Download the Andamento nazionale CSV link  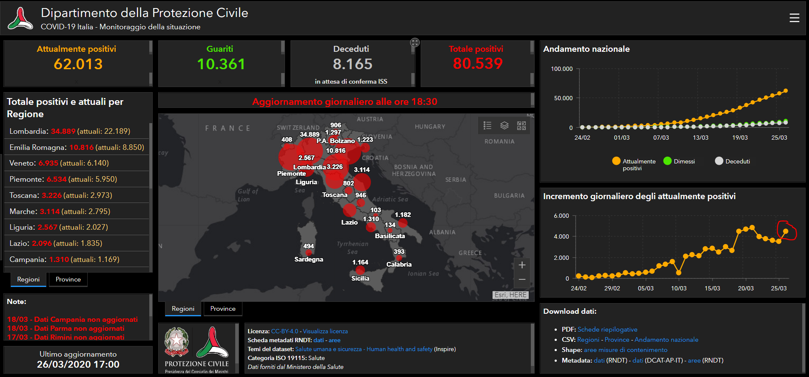click(x=666, y=340)
